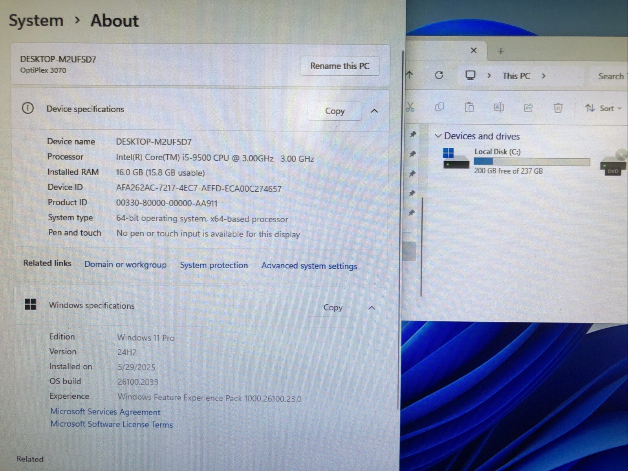This screenshot has height=471, width=628.
Task: Select the Local Disk (C:) drive icon
Action: 456,158
